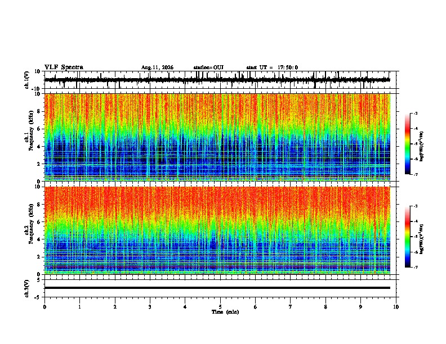Select the time axis tick label "7"

pos(291,307)
